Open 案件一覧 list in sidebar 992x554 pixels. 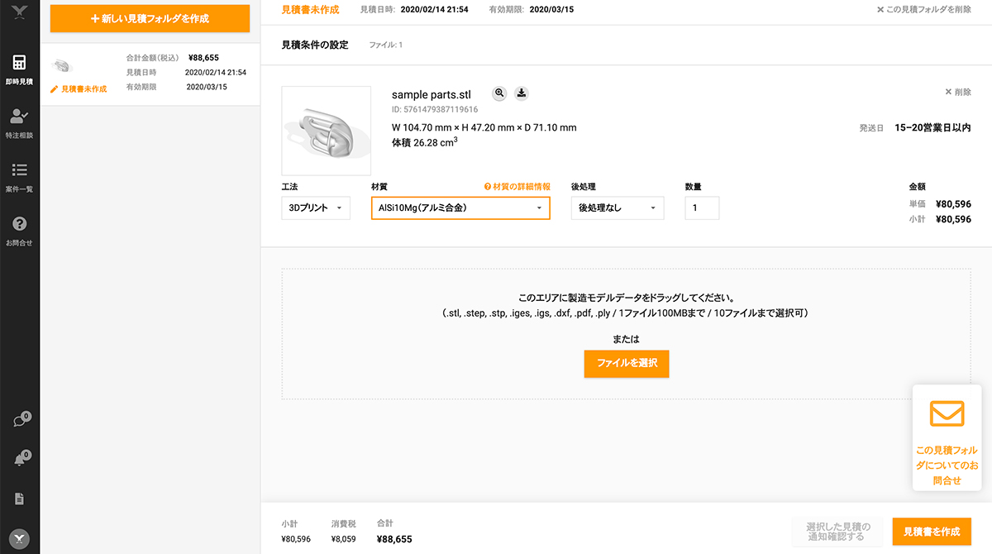[20, 177]
